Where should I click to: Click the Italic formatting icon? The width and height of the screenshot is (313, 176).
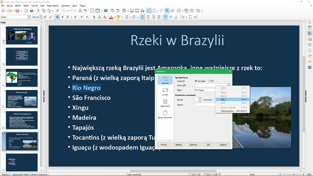(63, 17)
